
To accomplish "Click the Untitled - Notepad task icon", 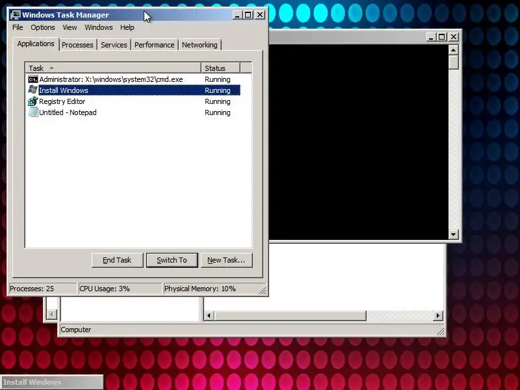I will [x=33, y=112].
